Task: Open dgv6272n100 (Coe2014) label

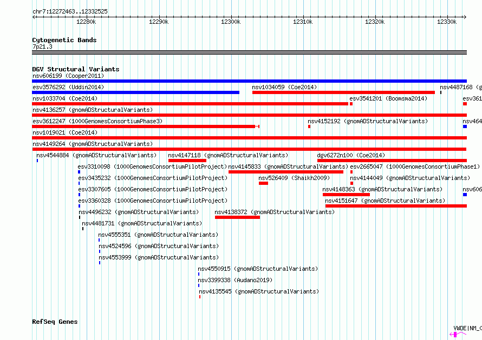Action: pyautogui.click(x=351, y=155)
